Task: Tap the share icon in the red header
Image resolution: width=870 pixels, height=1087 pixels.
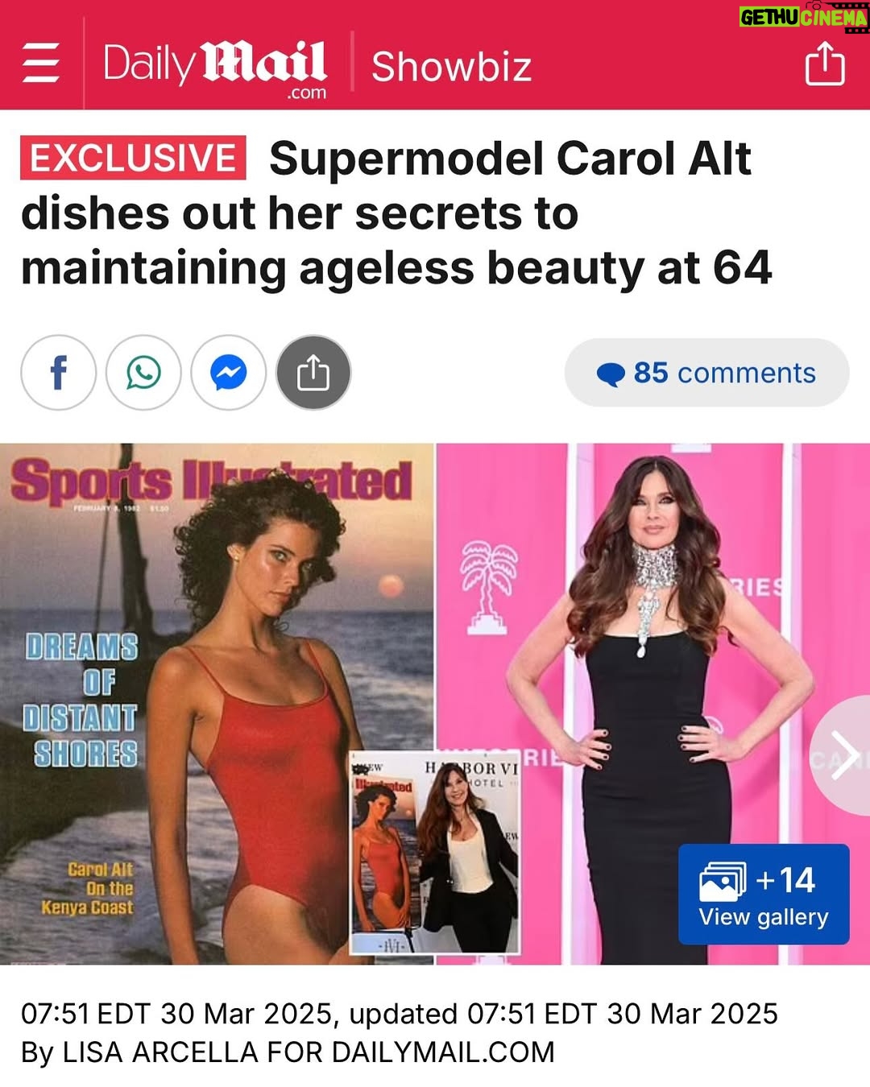Action: [825, 64]
